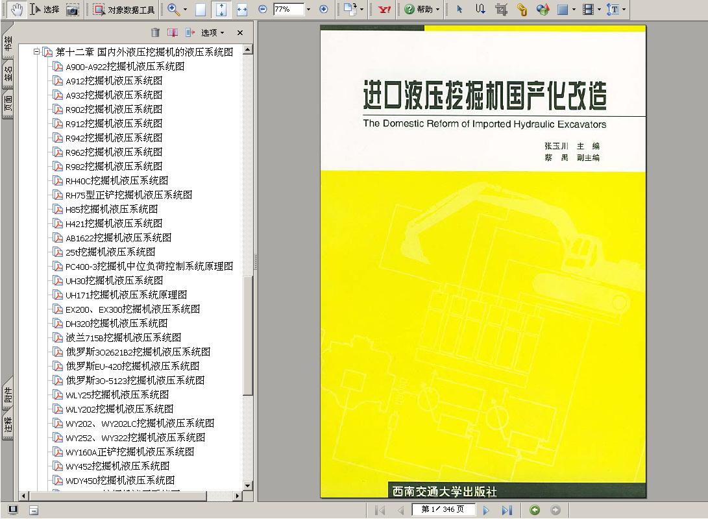Screen dimensions: 708x519
Task: Open rotate view dropdown arrow
Action: [362, 10]
